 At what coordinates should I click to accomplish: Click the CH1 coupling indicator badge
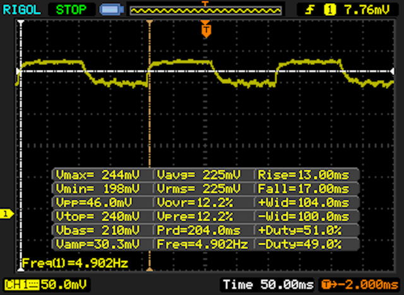21,285
